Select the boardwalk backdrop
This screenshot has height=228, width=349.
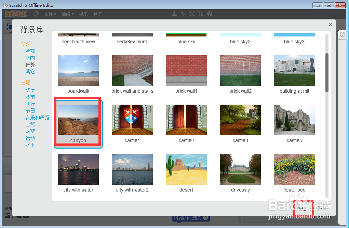78,74
